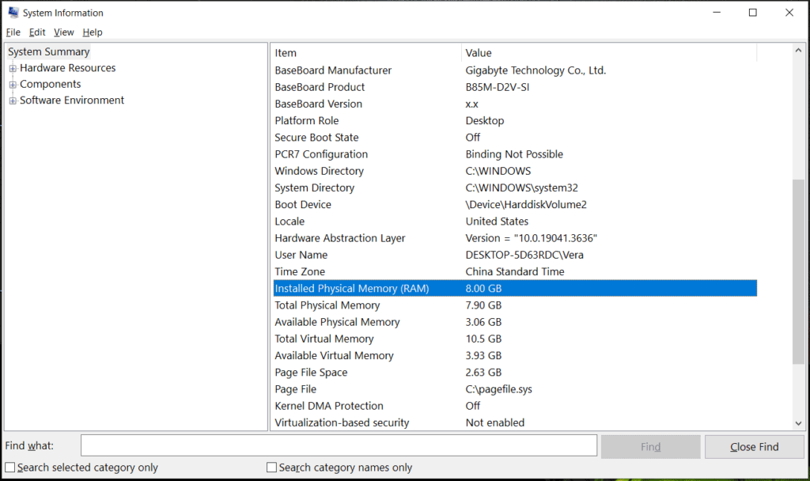The image size is (810, 481).
Task: Select the System Summary node
Action: [48, 51]
